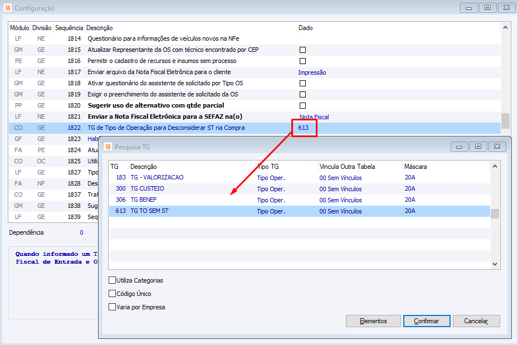
Task: Click 00 Sem Vínculos in TG BENEF row
Action: pos(340,200)
